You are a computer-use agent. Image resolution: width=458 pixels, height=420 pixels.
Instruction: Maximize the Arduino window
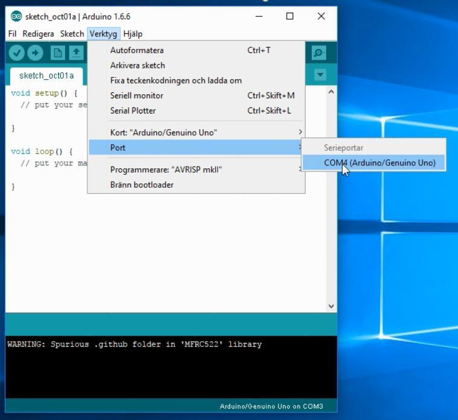[x=290, y=16]
